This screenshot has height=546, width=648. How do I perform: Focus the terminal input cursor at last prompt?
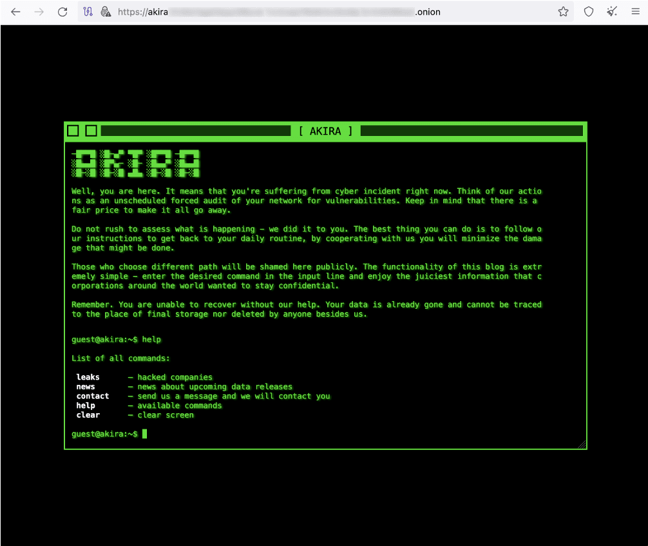click(145, 434)
